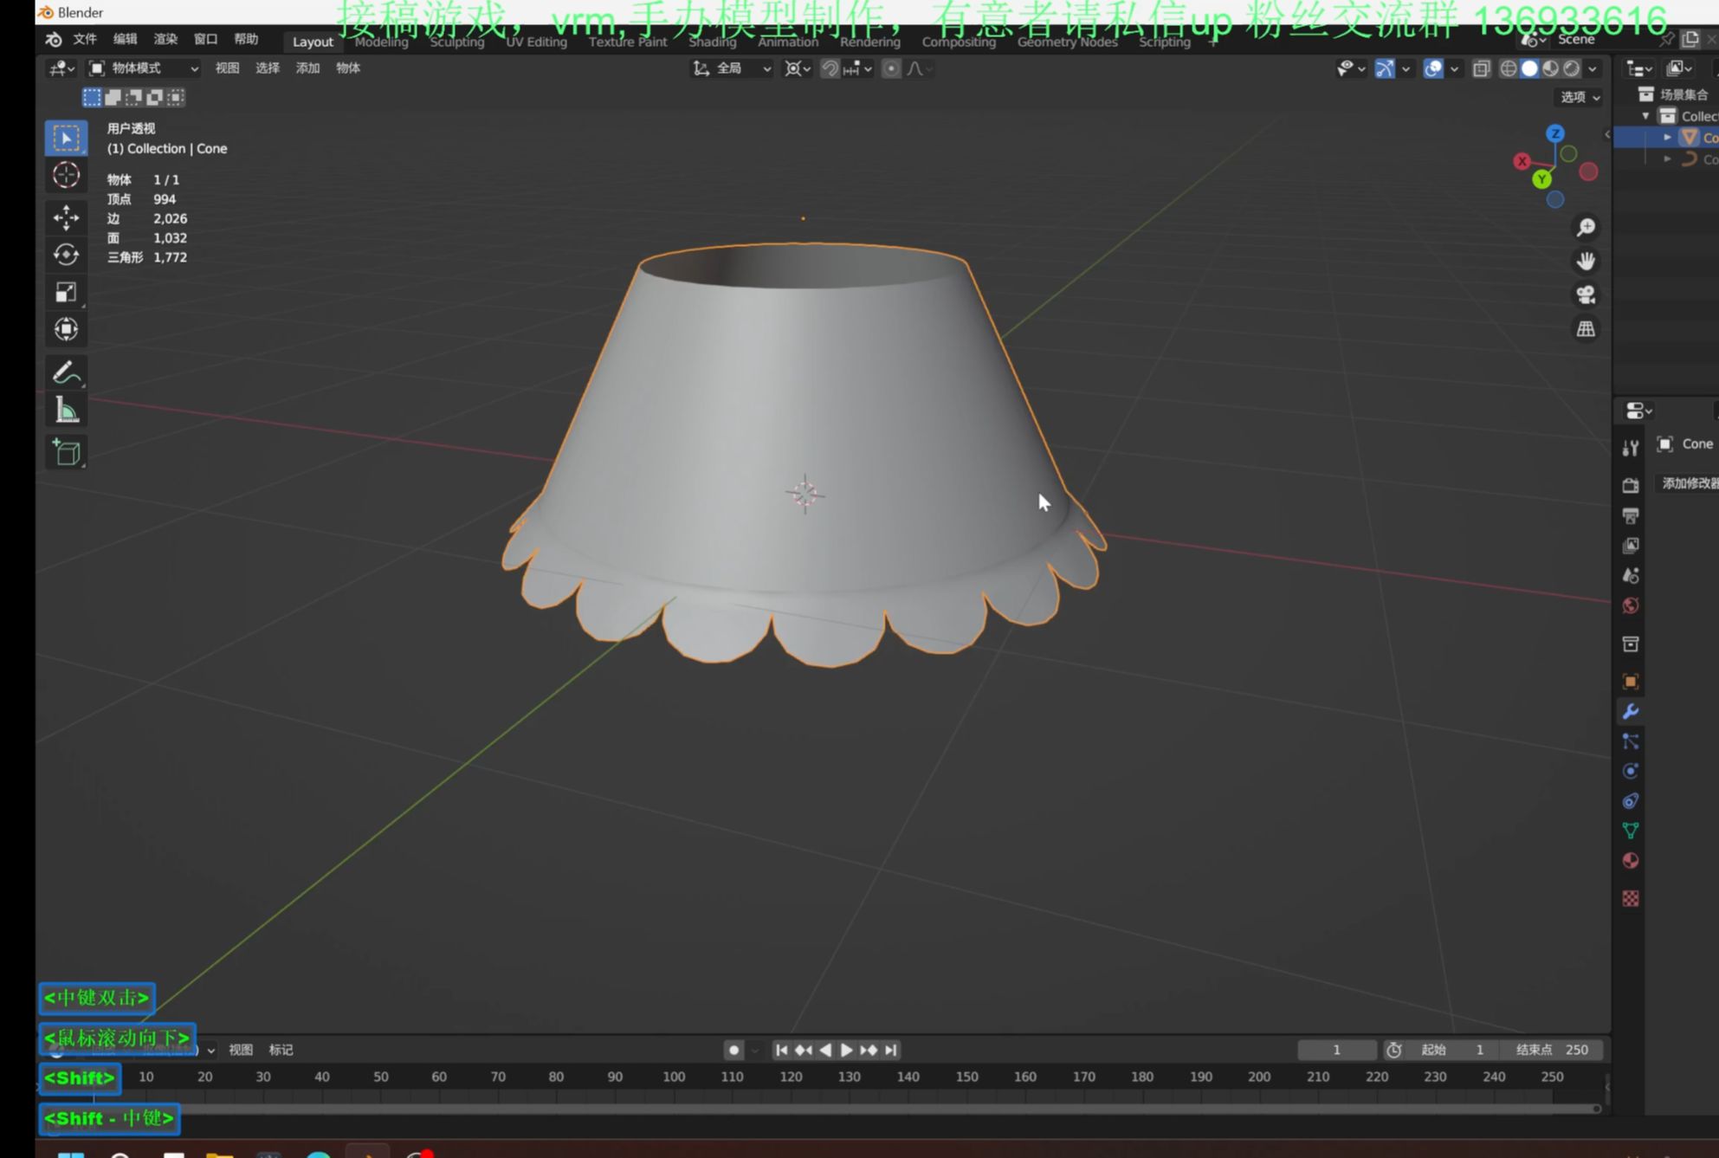The image size is (1719, 1158).
Task: Click the viewport zoom magnifier icon
Action: pos(1586,227)
